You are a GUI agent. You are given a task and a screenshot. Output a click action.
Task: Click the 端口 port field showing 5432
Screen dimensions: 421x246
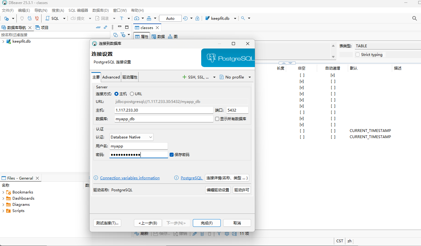[x=237, y=110]
